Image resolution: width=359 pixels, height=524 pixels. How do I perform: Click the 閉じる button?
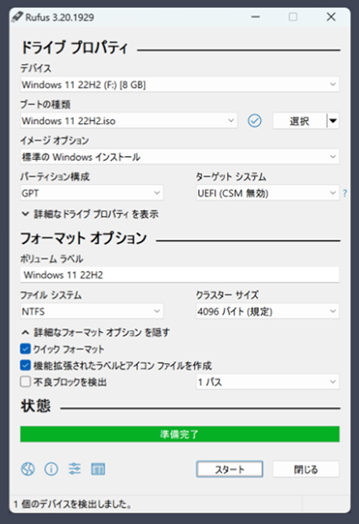coord(306,469)
